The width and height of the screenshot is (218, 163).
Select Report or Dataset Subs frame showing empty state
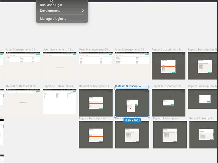pyautogui.click(x=23, y=103)
